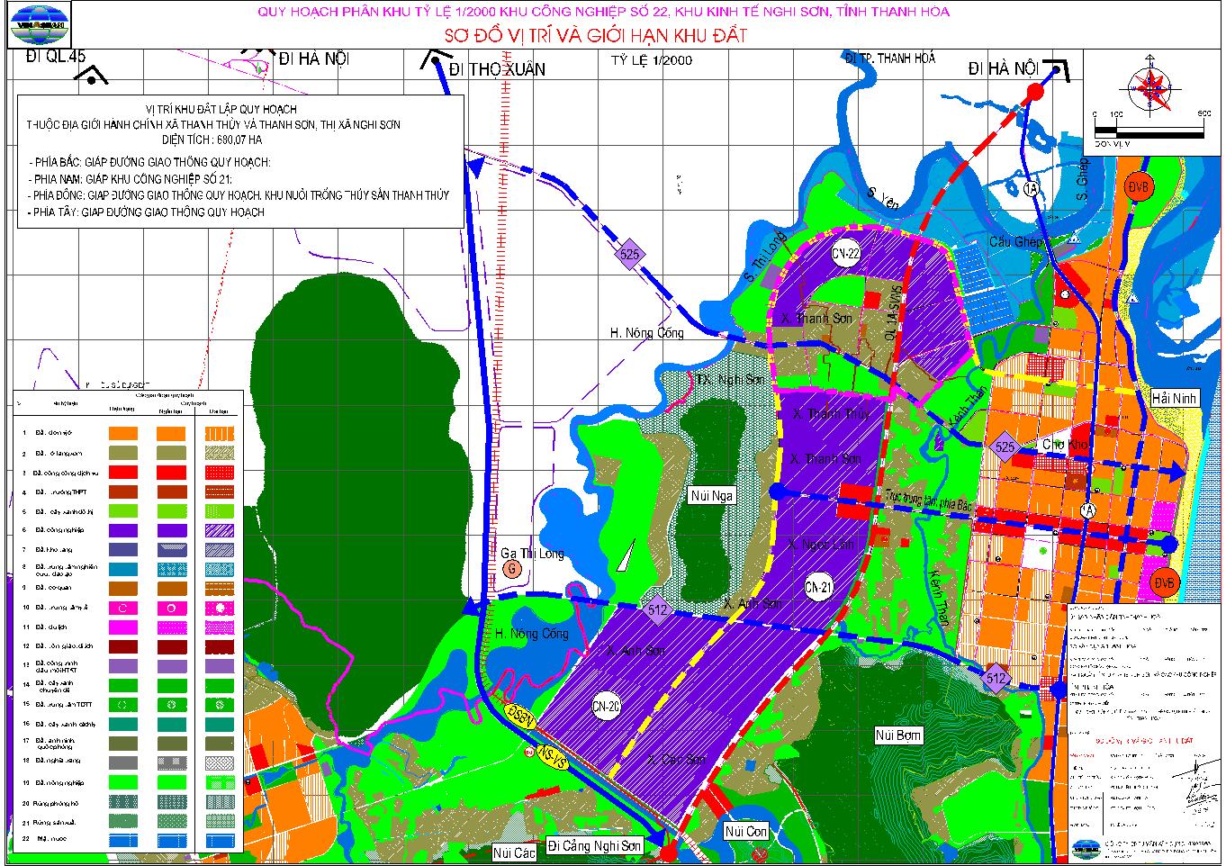This screenshot has height=866, width=1226.
Task: Select the 525 route diamond near H. Nông Cống
Action: [629, 255]
